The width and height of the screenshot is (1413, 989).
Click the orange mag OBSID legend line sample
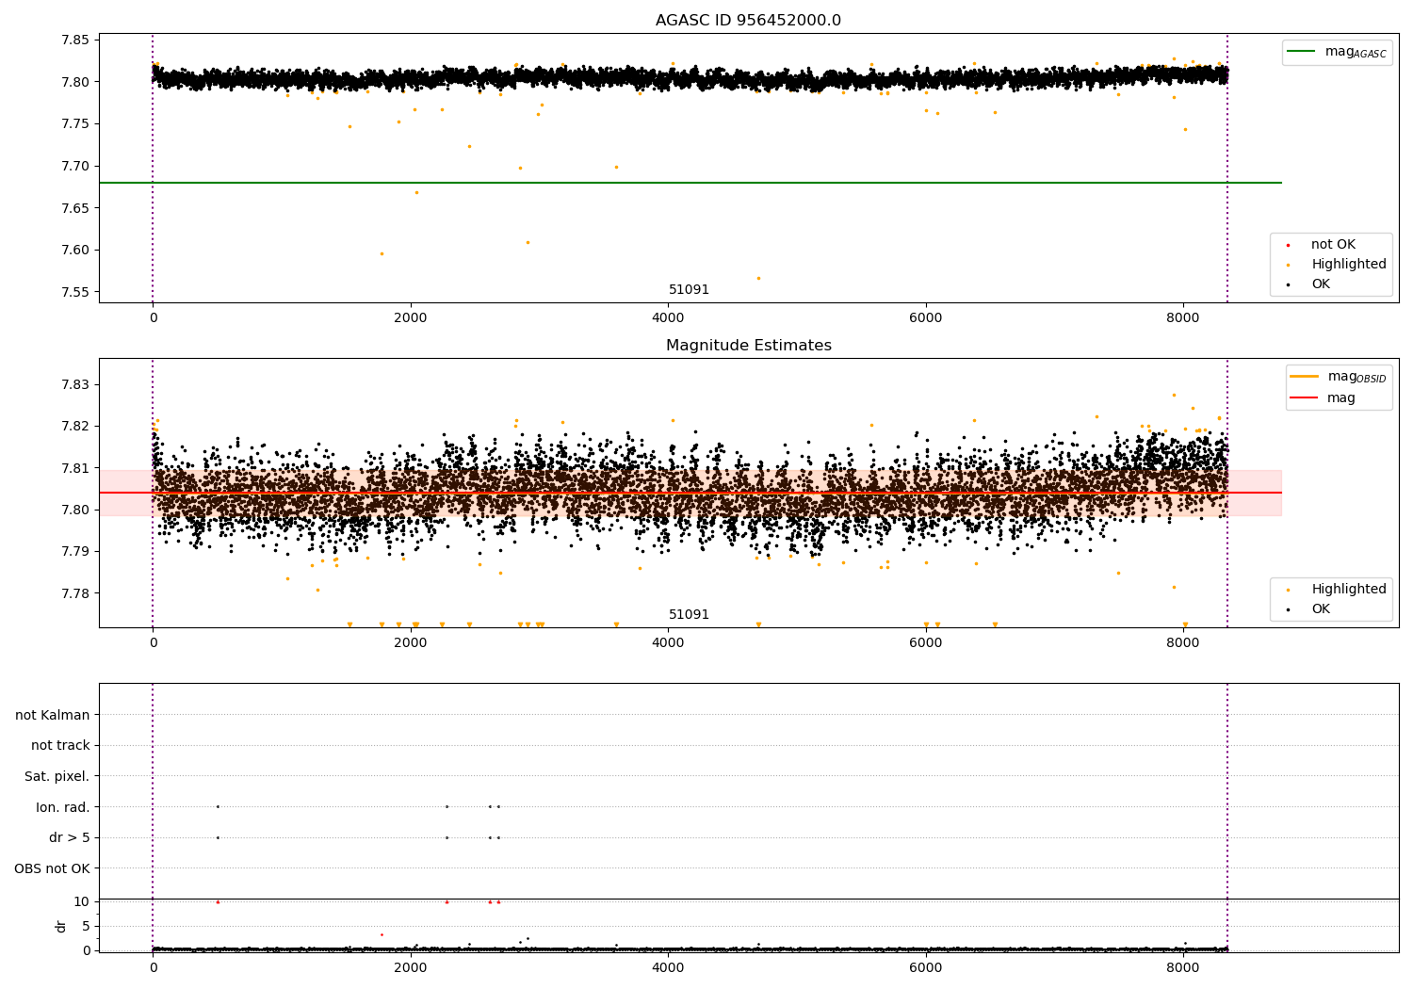pyautogui.click(x=1305, y=377)
